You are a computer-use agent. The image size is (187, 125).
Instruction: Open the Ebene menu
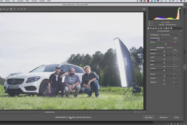point(7,1)
